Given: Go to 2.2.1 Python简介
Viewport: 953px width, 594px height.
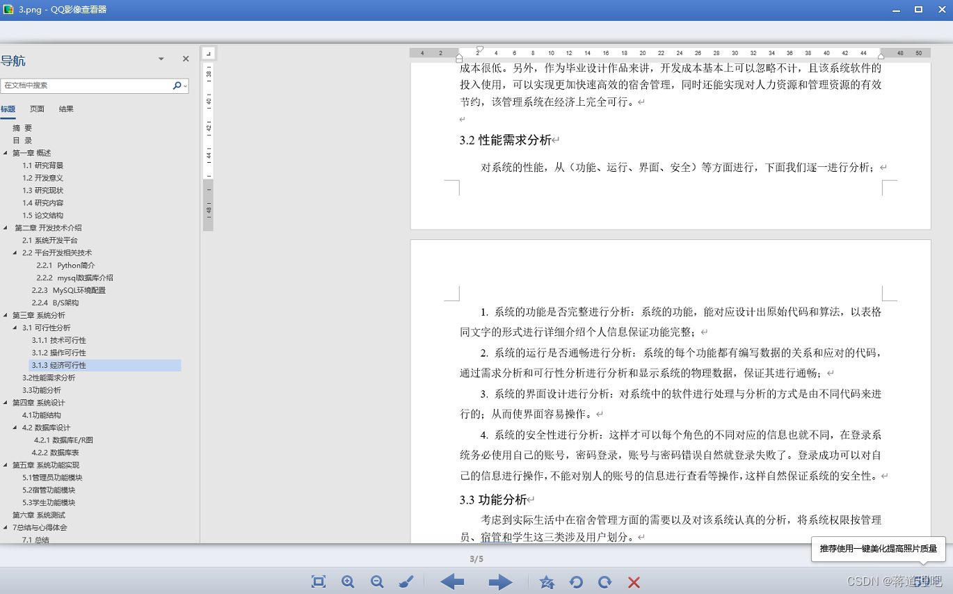Looking at the screenshot, I should pos(66,266).
